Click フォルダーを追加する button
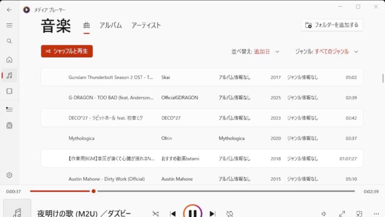The width and height of the screenshot is (385, 217). click(332, 25)
